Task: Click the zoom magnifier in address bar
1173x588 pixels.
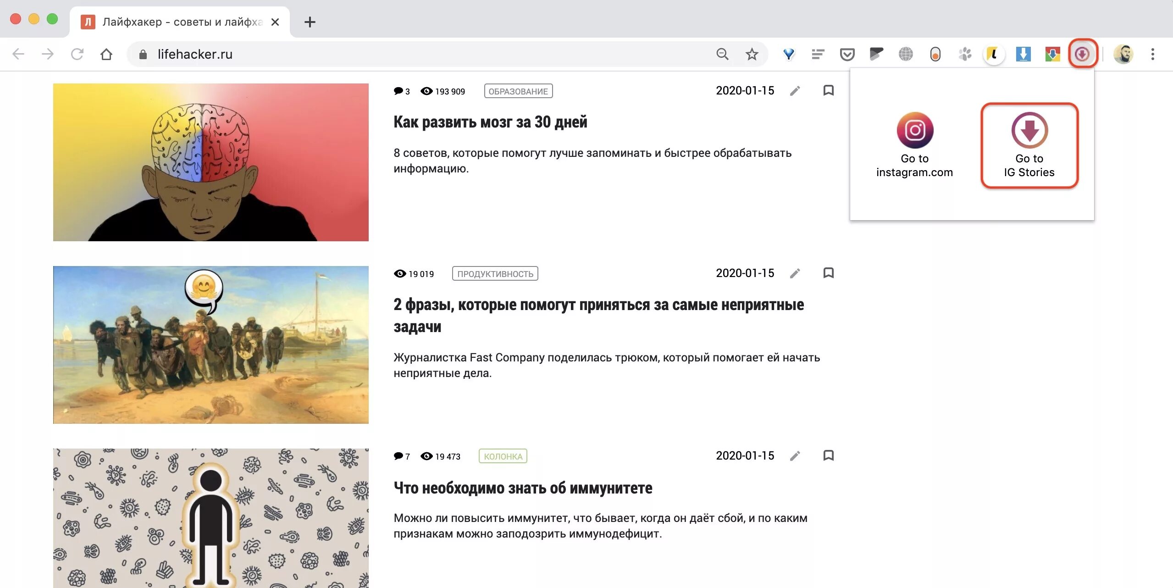Action: (722, 54)
